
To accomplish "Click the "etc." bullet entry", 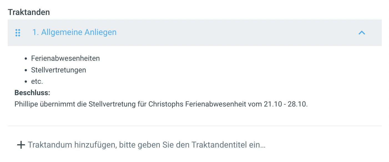I will (37, 82).
